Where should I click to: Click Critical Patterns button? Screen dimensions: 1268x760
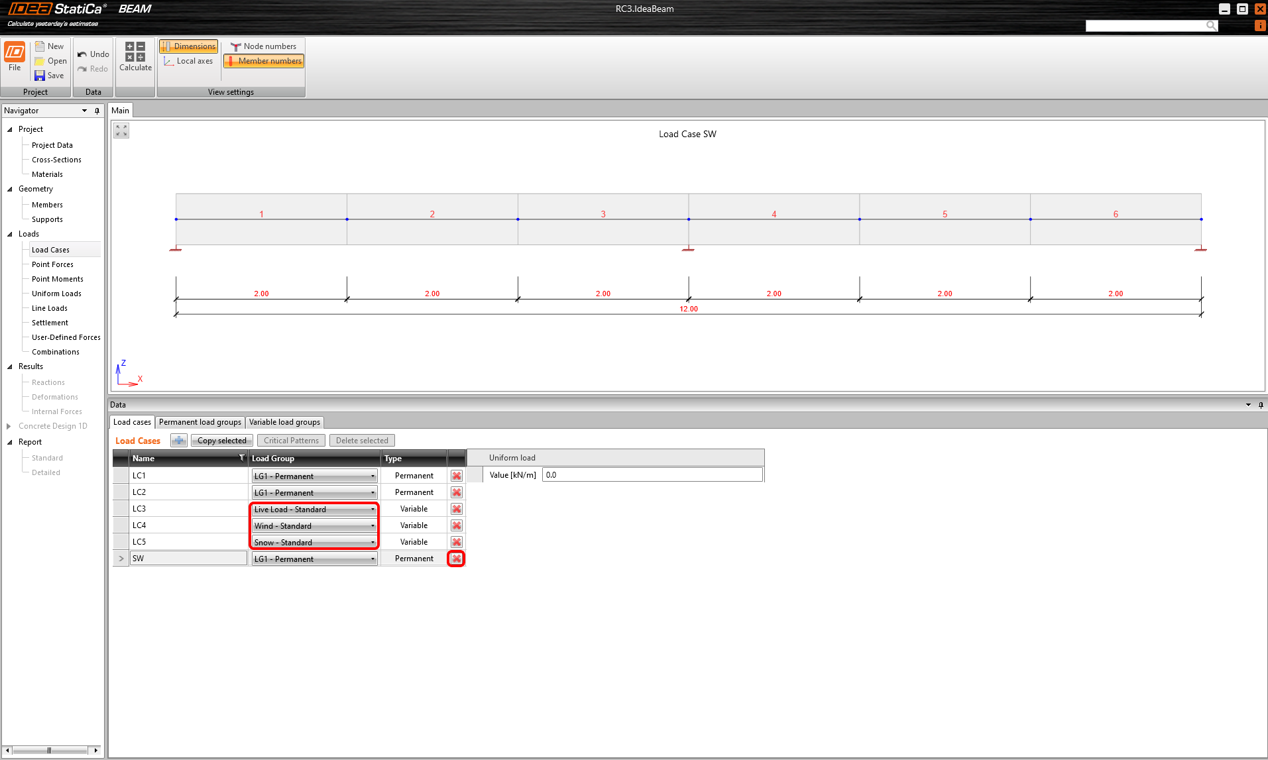291,441
